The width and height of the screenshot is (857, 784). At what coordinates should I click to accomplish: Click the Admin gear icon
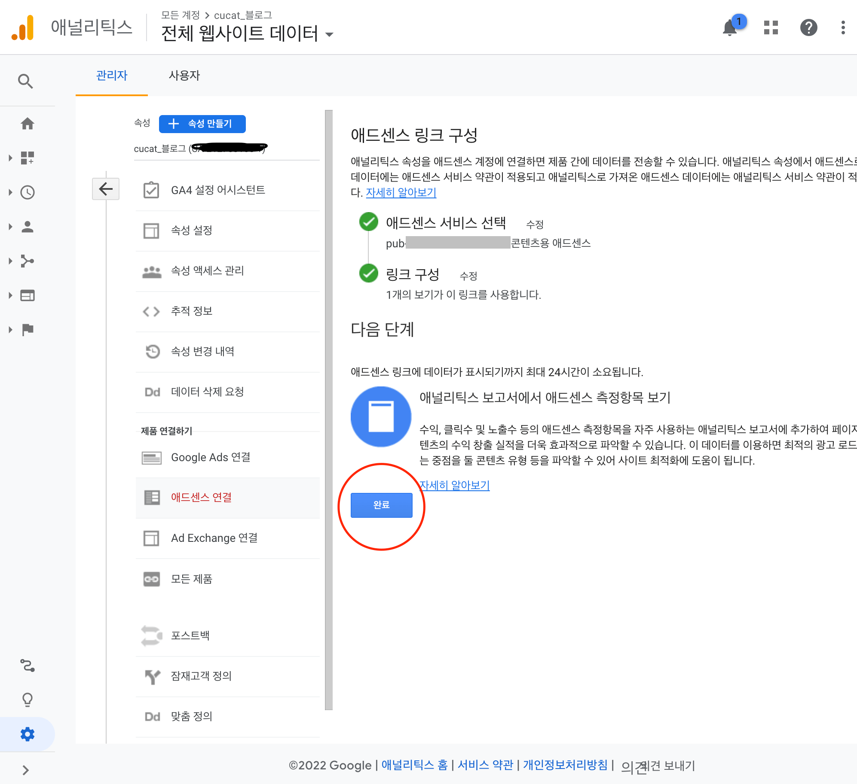28,734
